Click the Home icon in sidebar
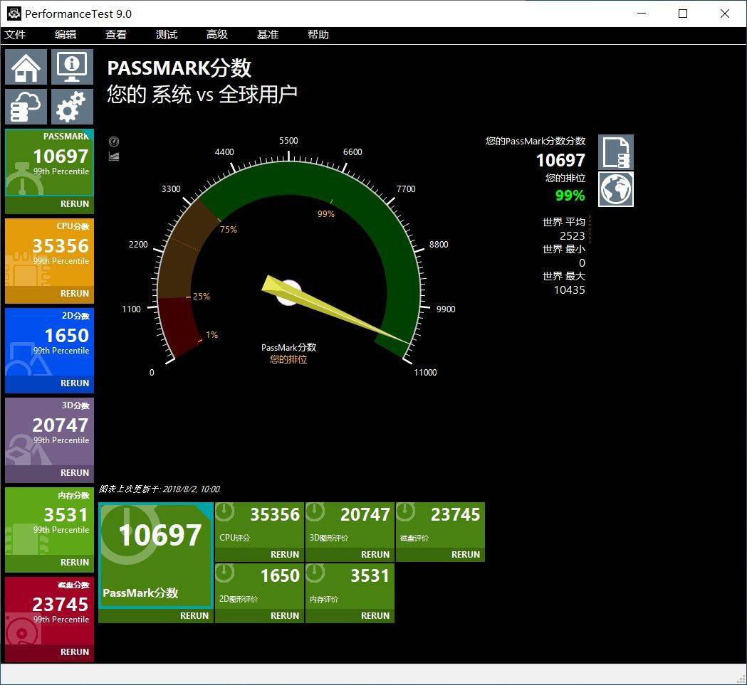The height and width of the screenshot is (685, 747). (x=26, y=67)
